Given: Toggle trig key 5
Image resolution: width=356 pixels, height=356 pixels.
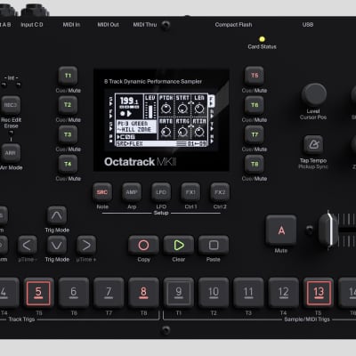Looking at the screenshot, I should pos(38,293).
